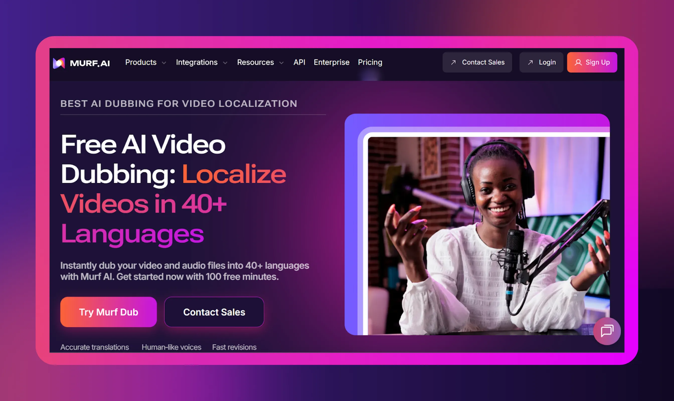Expand the Products dropdown chevron
The width and height of the screenshot is (674, 401).
[164, 63]
